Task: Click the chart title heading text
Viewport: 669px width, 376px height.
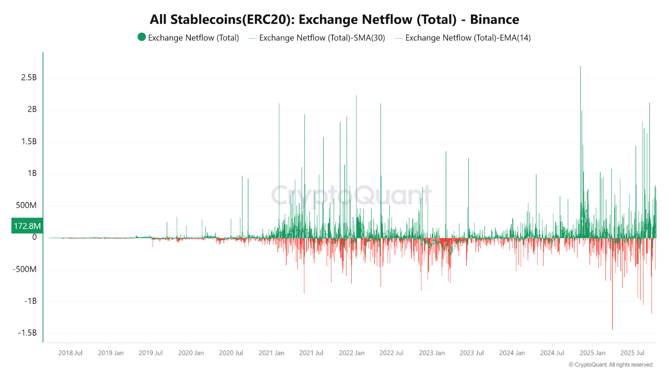Action: (x=334, y=20)
